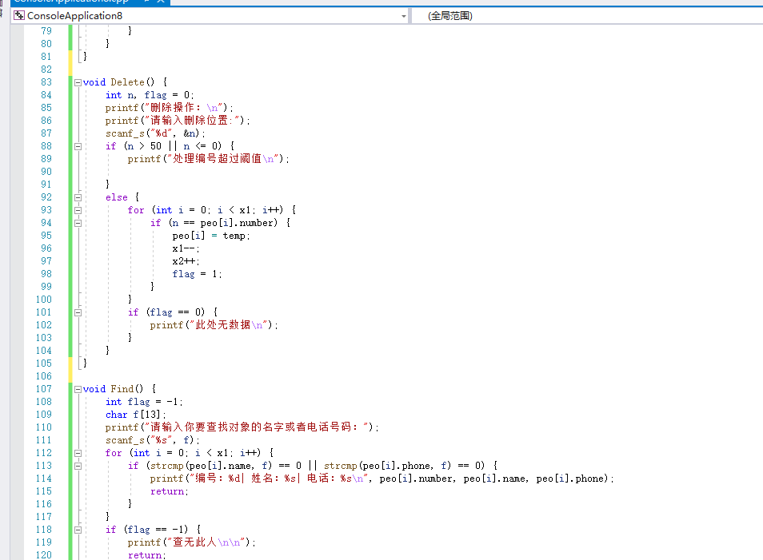Click on 'peo[i] = temp;' statement
Screen dimensions: 763x560
[211, 236]
